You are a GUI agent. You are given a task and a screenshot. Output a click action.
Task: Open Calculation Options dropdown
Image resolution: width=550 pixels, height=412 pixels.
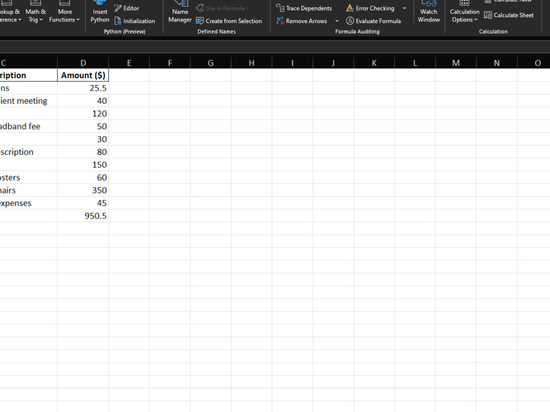pos(464,12)
